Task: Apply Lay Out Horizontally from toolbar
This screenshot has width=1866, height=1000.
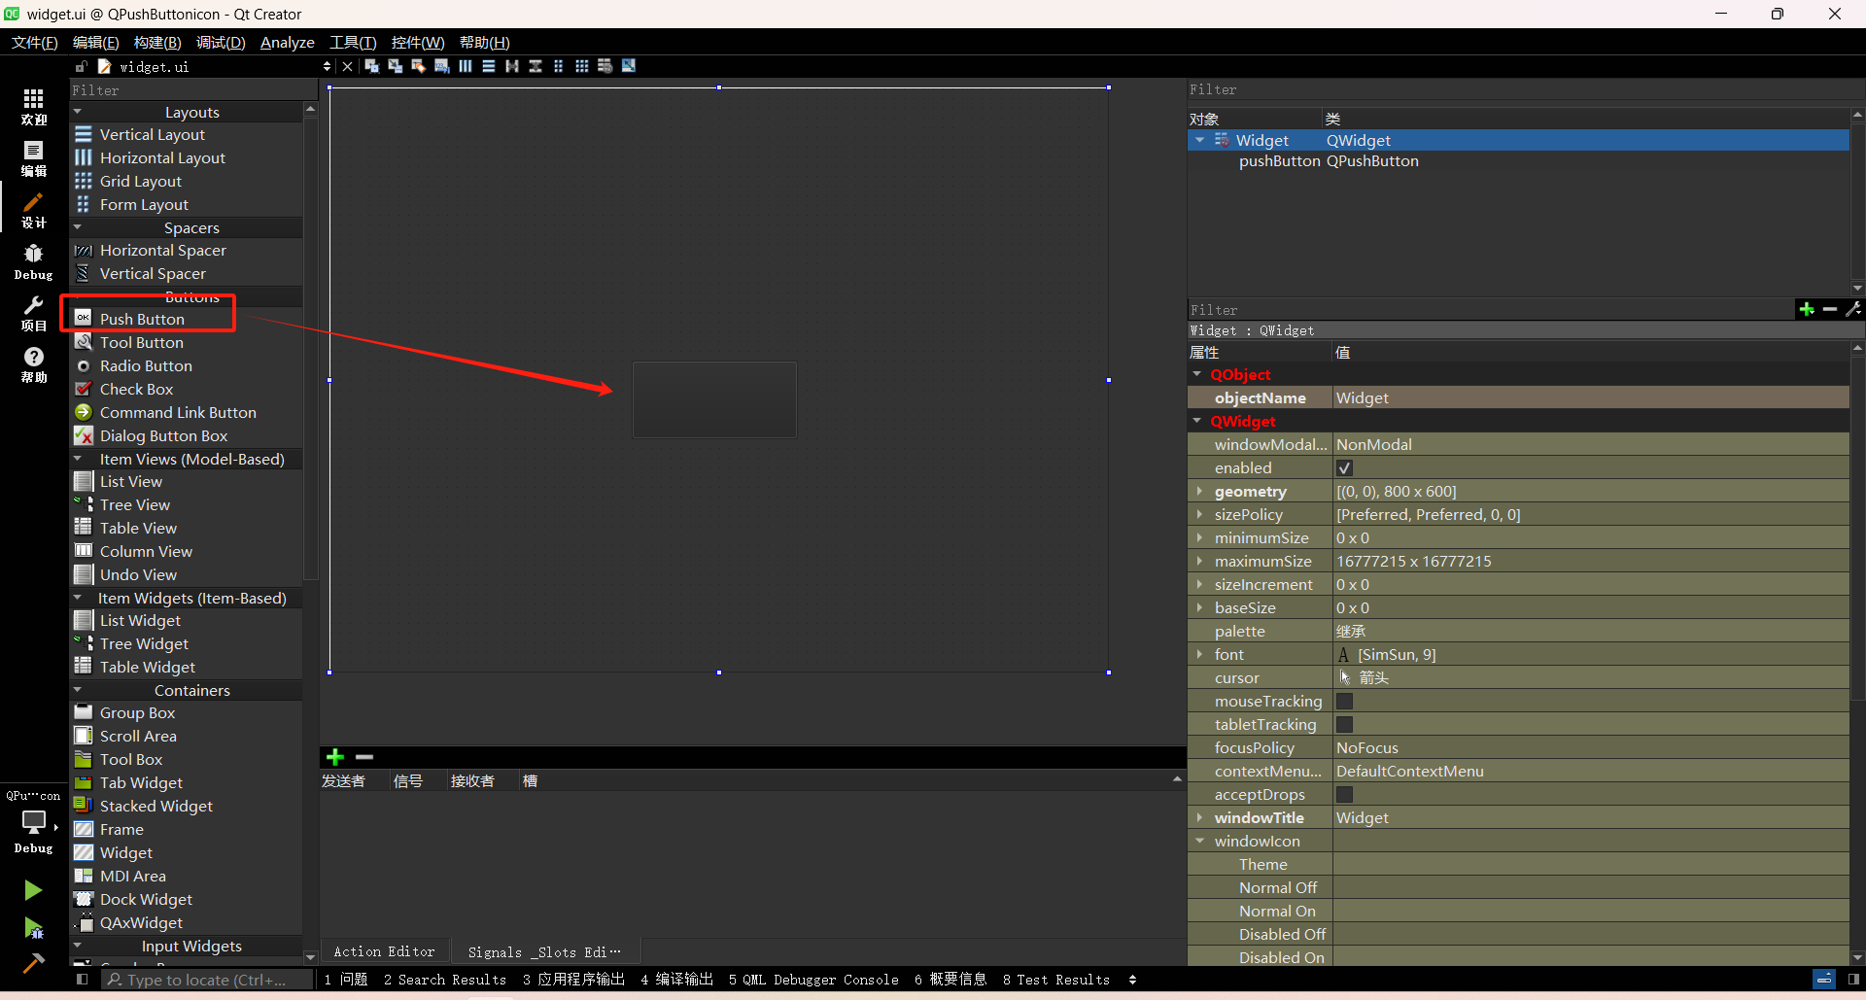Action: (x=466, y=66)
